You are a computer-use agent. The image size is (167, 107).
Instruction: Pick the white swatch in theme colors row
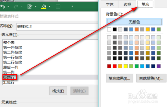point(109,29)
